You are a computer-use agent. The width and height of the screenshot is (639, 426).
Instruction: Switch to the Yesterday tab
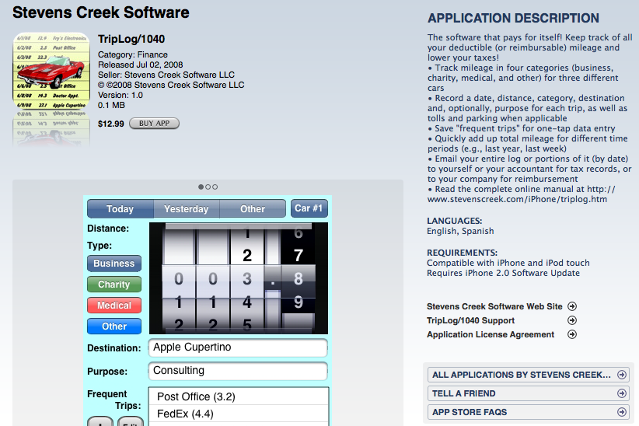click(187, 208)
